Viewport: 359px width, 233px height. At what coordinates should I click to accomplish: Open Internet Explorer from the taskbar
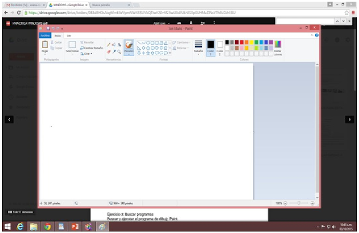point(20,227)
